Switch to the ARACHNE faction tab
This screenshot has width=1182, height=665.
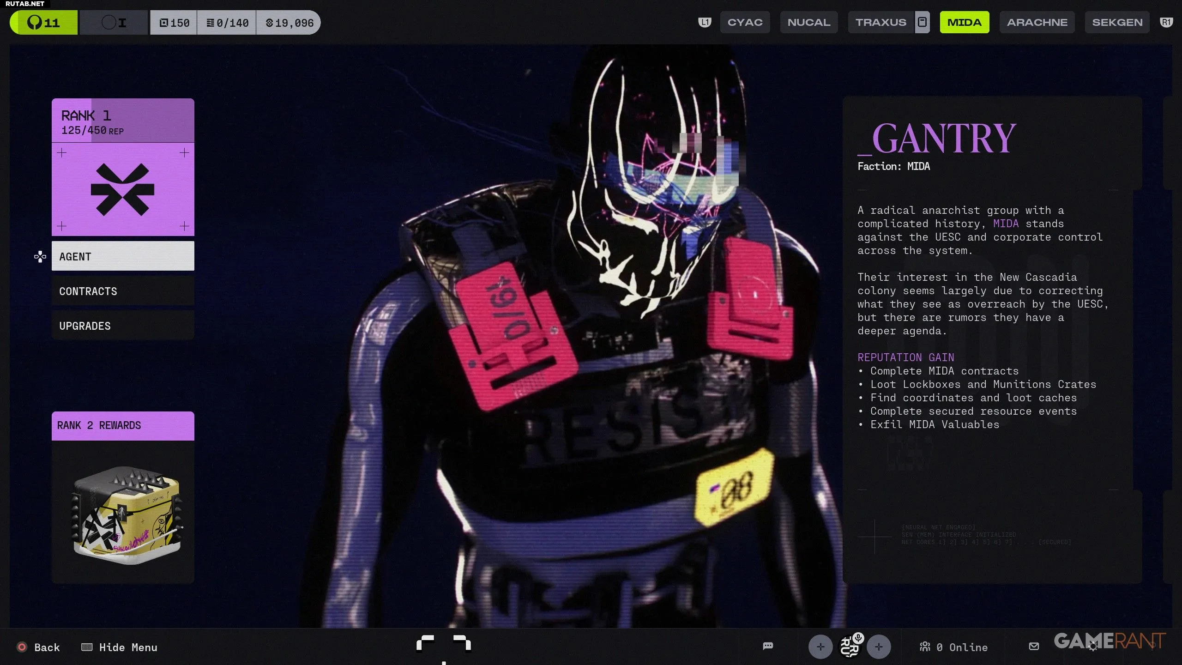(1037, 22)
